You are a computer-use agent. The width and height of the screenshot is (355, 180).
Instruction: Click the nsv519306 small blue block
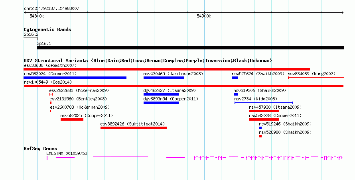236,94
